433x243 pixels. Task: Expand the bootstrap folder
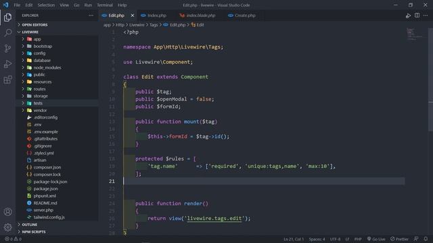tap(58, 47)
